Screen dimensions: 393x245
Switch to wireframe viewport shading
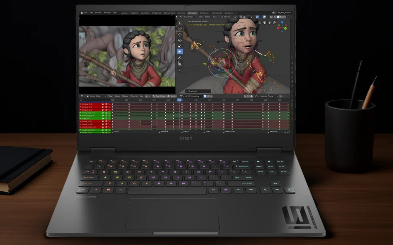coord(275,17)
